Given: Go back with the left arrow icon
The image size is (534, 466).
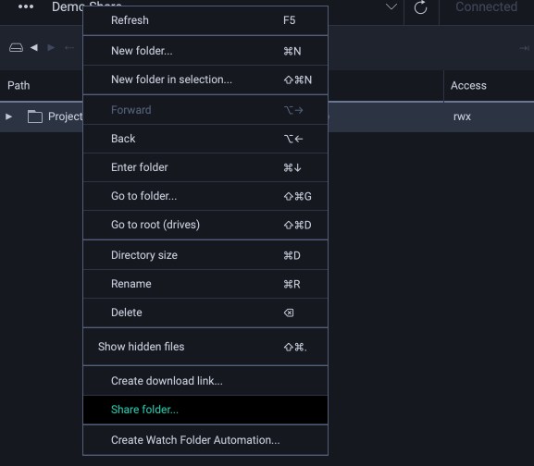Looking at the screenshot, I should pos(34,48).
